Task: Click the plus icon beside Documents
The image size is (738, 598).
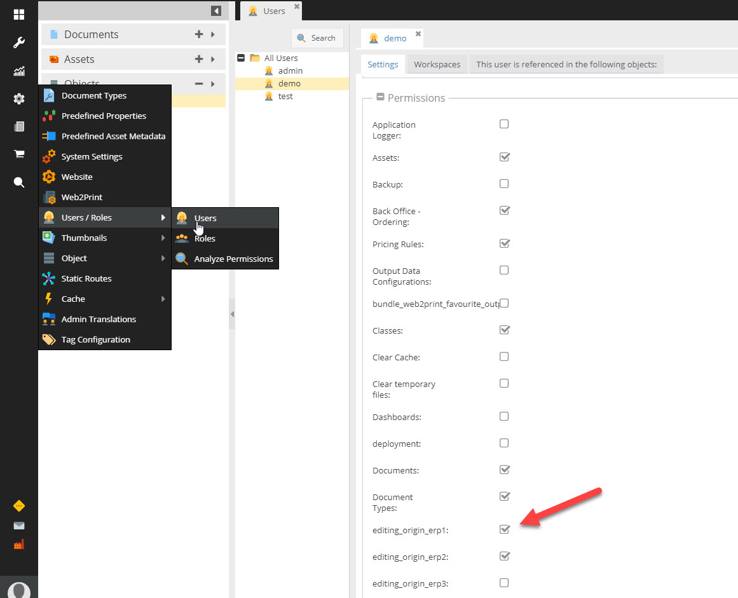Action: tap(199, 34)
